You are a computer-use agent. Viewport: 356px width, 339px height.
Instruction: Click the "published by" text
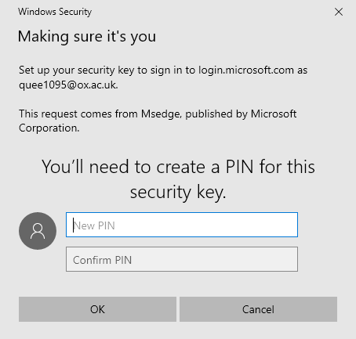point(216,114)
